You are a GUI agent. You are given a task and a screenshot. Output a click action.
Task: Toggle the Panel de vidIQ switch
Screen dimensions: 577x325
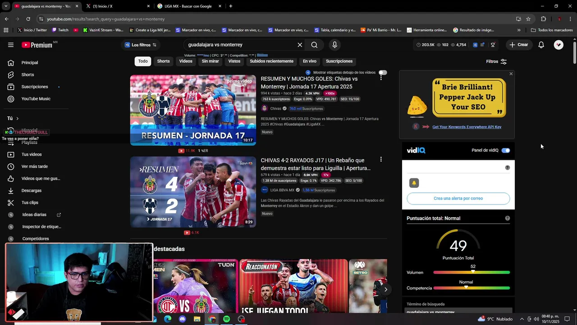tap(506, 150)
